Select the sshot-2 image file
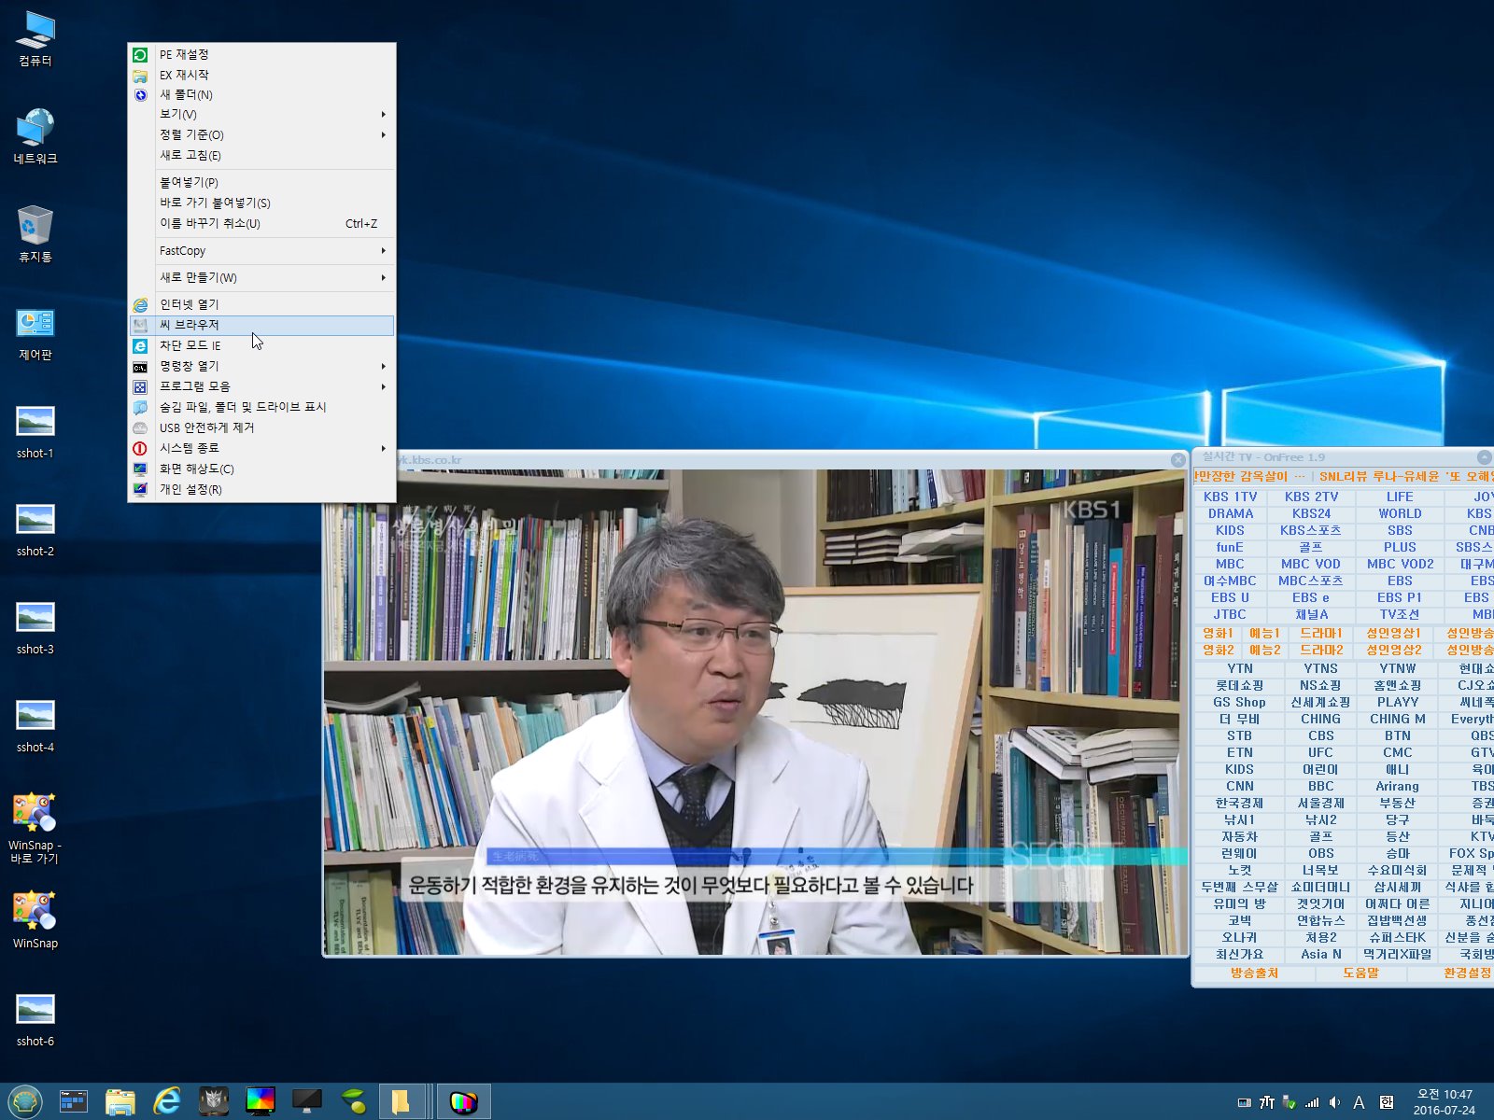The width and height of the screenshot is (1494, 1120). [x=35, y=529]
